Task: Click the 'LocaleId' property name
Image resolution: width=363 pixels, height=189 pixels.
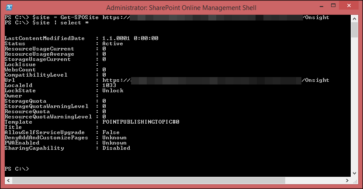Action: click(18, 85)
